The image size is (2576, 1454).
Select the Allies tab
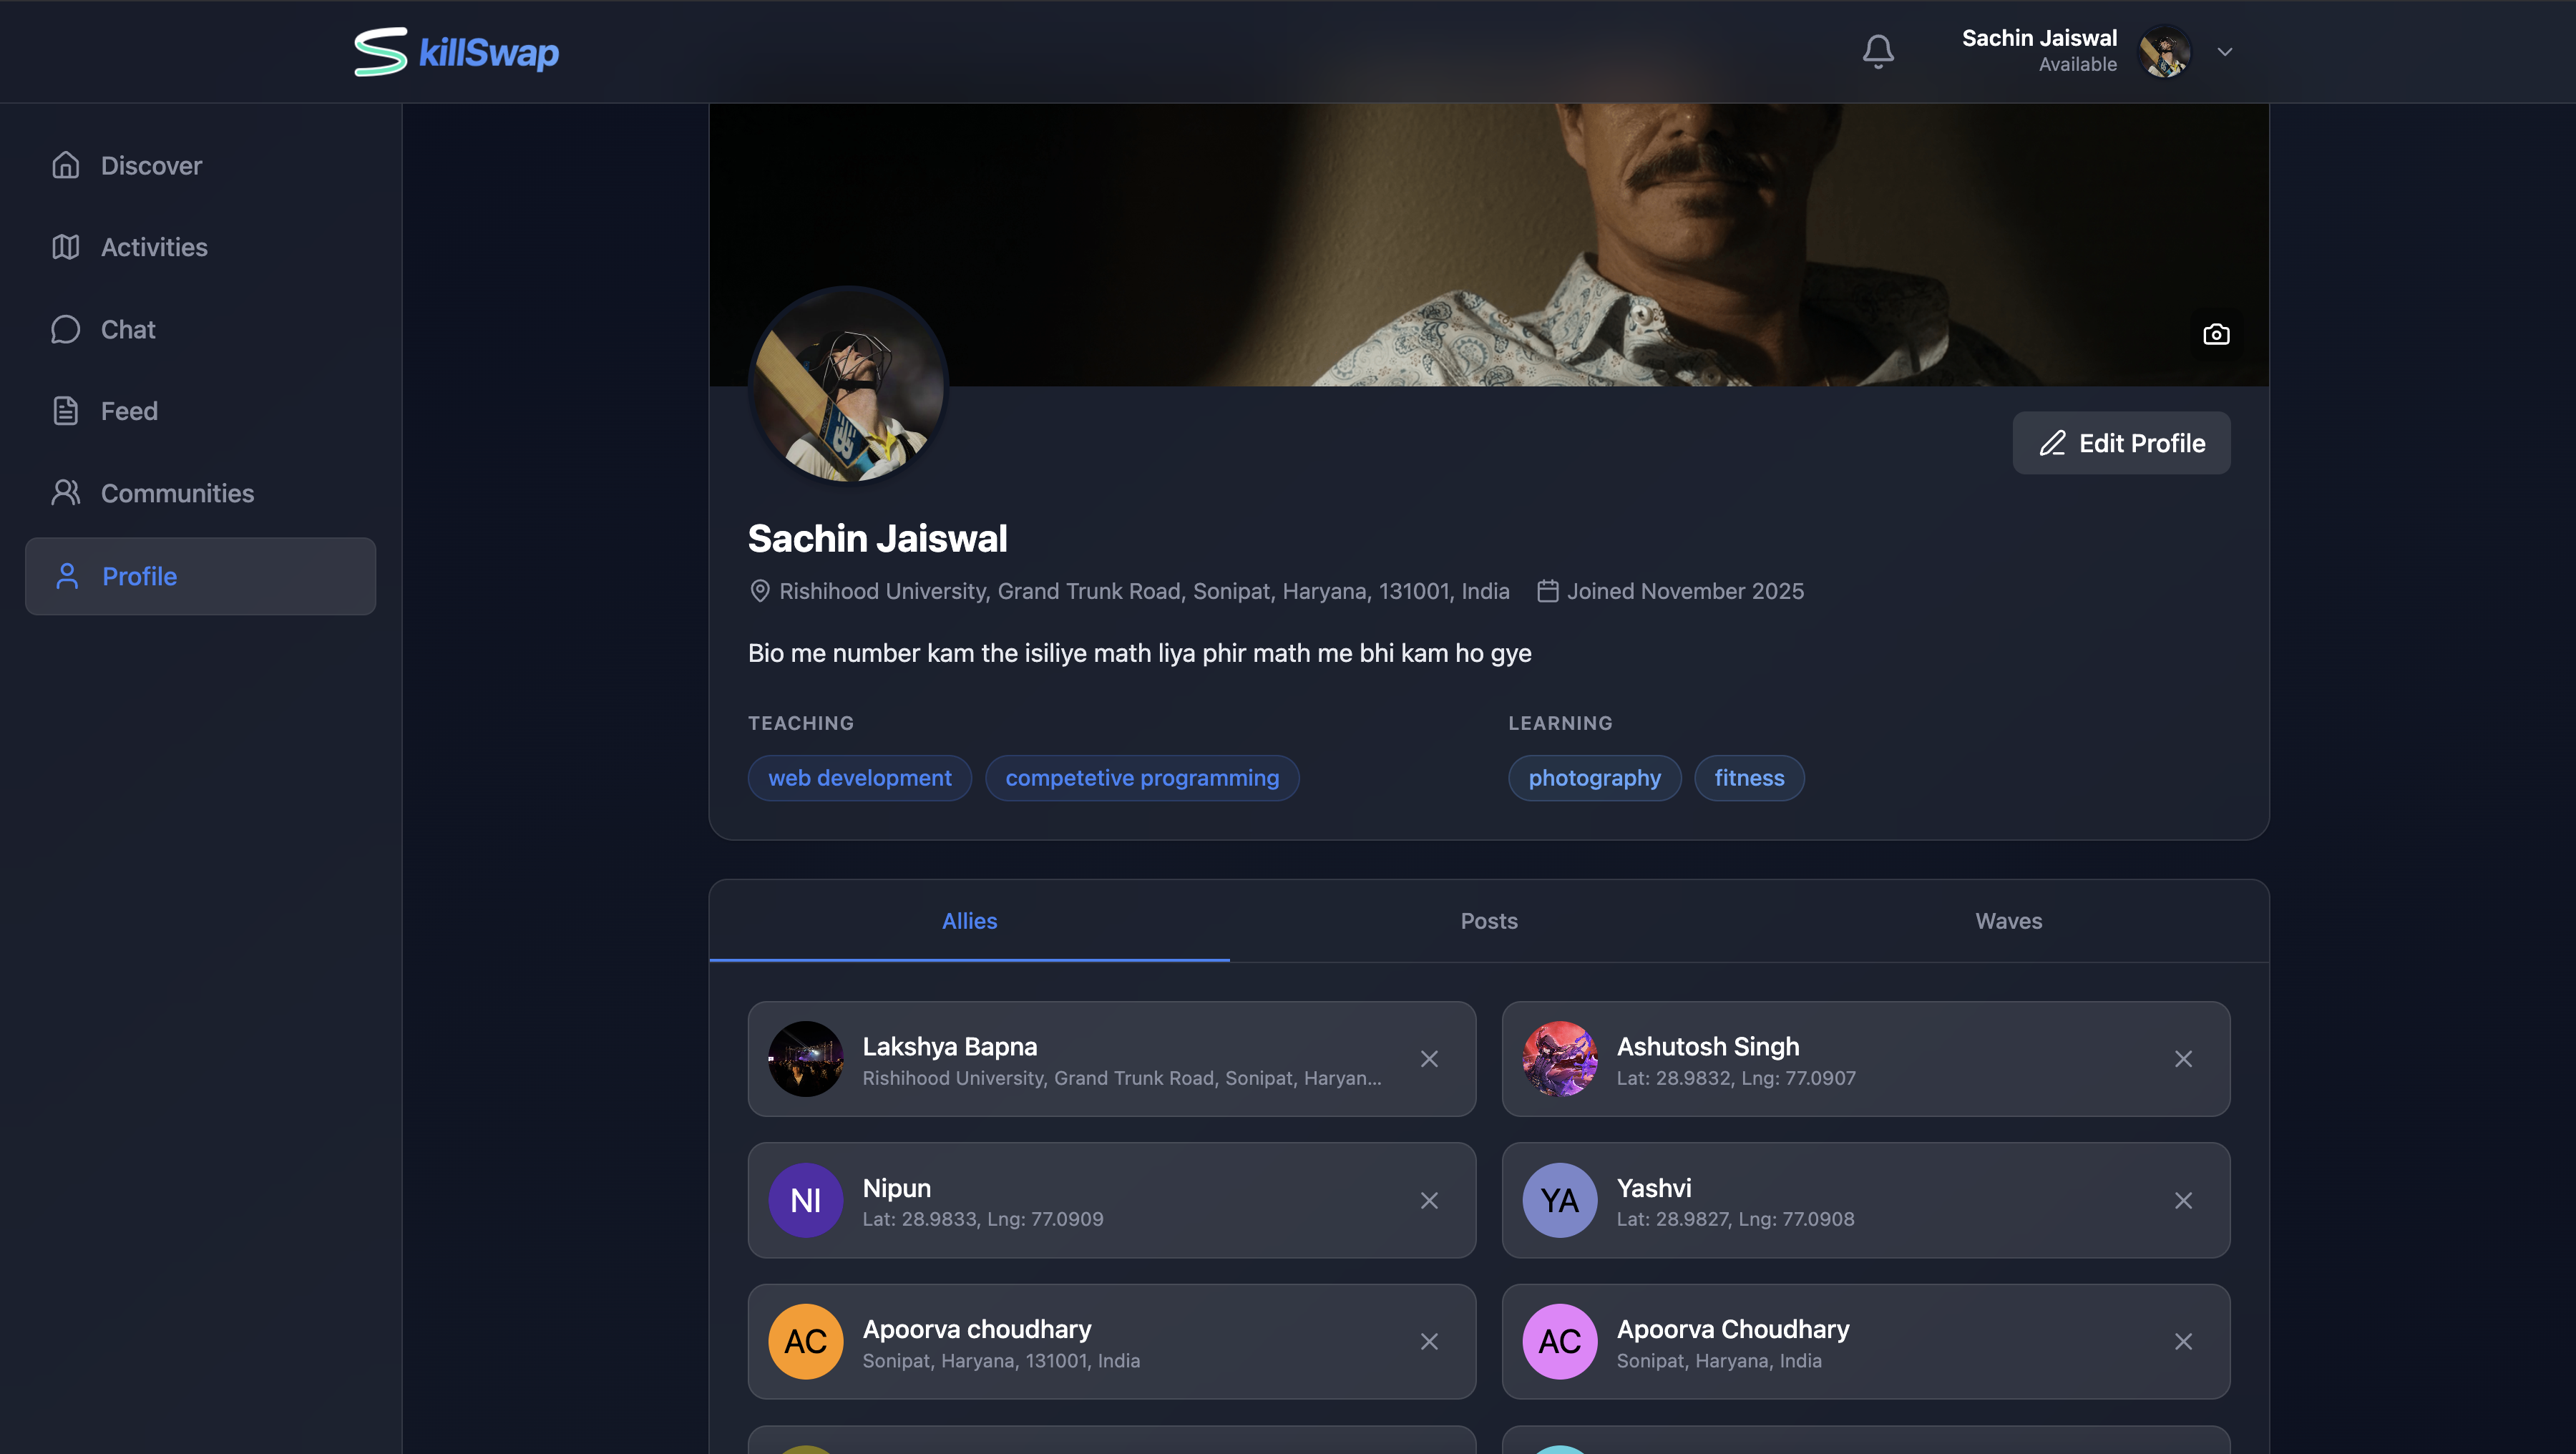(969, 921)
